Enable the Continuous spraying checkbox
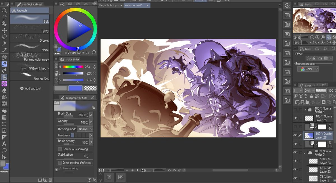This screenshot has width=336, height=183. (x=60, y=149)
